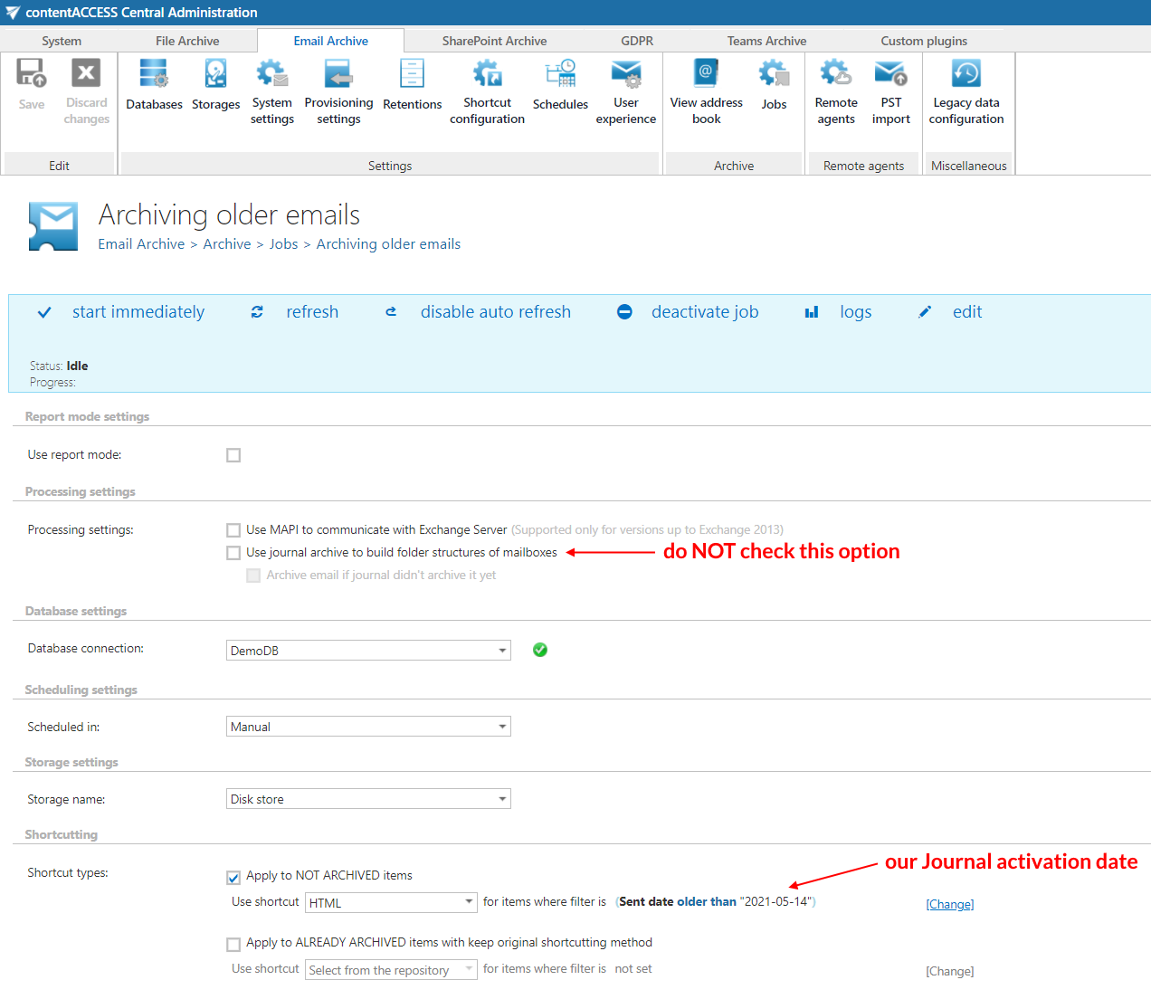The image size is (1151, 999).
Task: Expand the Storage name dropdown
Action: (502, 799)
